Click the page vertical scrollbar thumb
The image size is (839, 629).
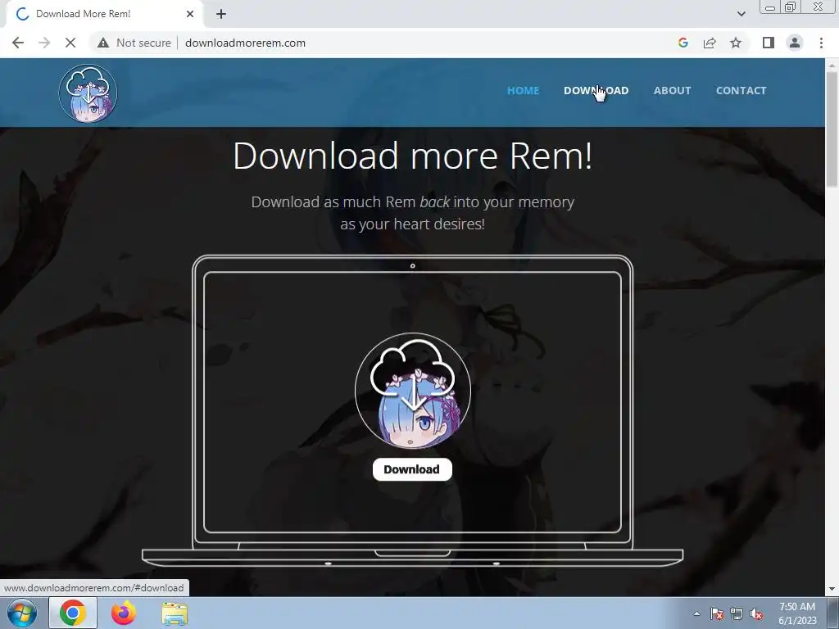(832, 129)
